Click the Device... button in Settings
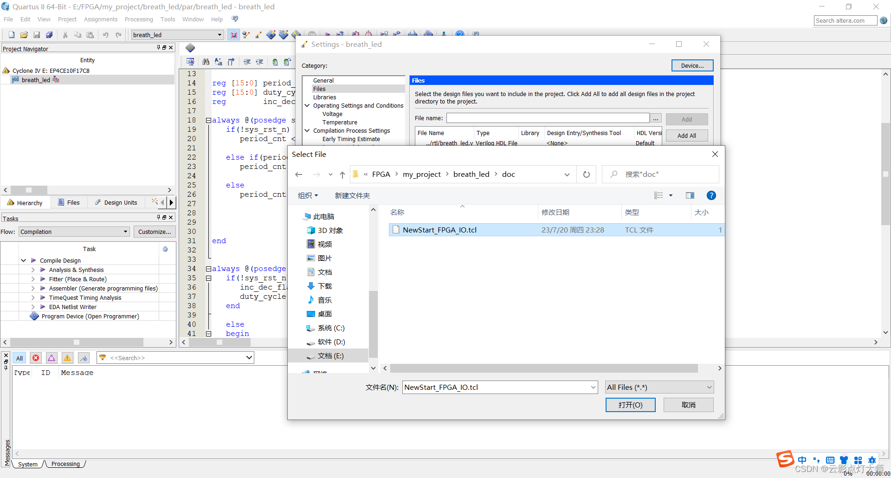Viewport: 891px width, 478px height. coord(692,65)
